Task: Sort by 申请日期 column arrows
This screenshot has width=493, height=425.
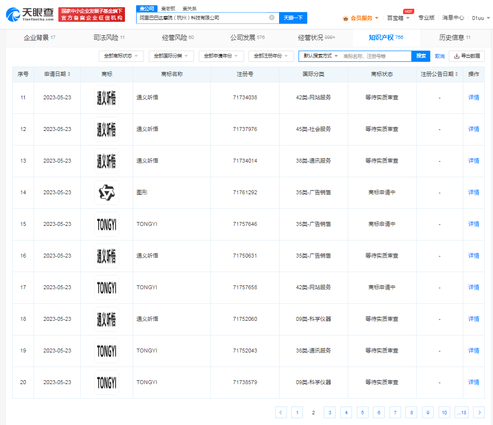Action: pos(69,74)
